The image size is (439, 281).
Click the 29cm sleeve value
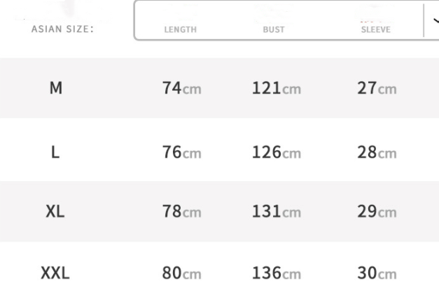(377, 212)
